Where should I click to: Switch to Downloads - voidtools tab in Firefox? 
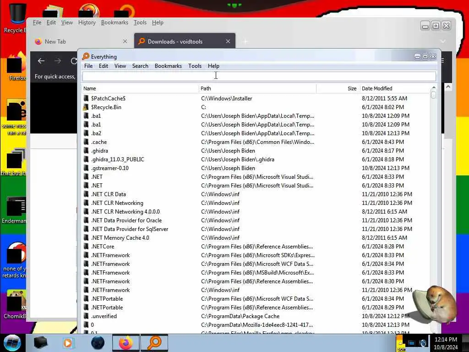(185, 41)
